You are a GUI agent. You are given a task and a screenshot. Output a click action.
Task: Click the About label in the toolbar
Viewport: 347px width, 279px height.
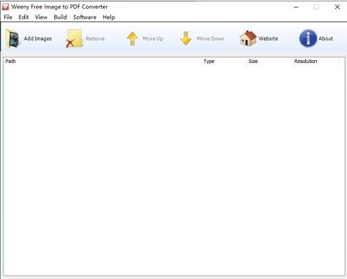(325, 39)
